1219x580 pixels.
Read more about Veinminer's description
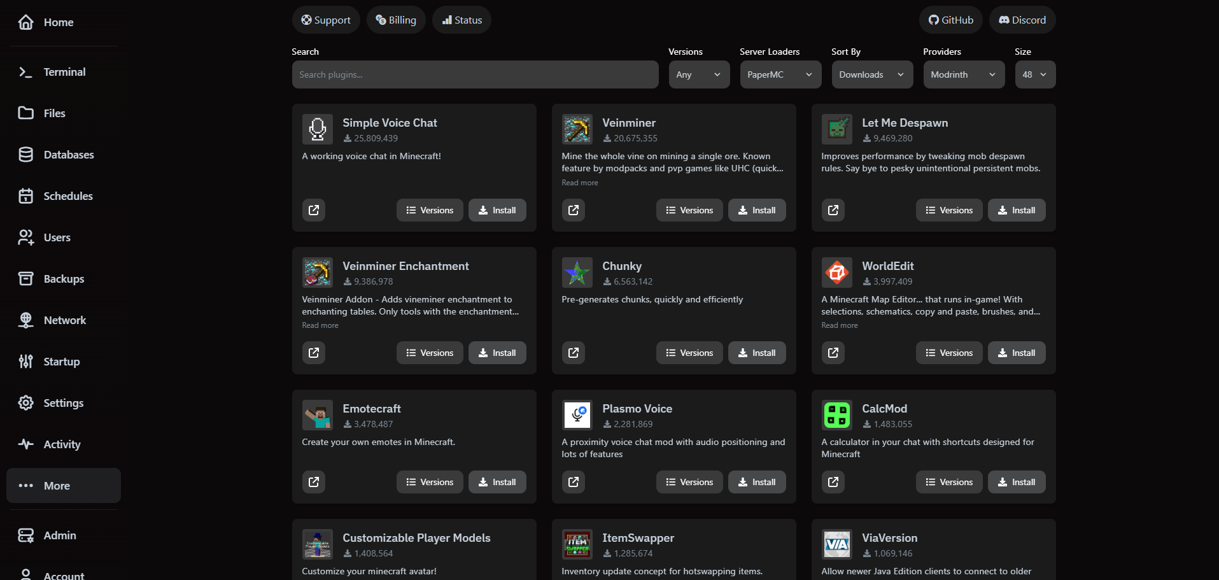(x=579, y=182)
